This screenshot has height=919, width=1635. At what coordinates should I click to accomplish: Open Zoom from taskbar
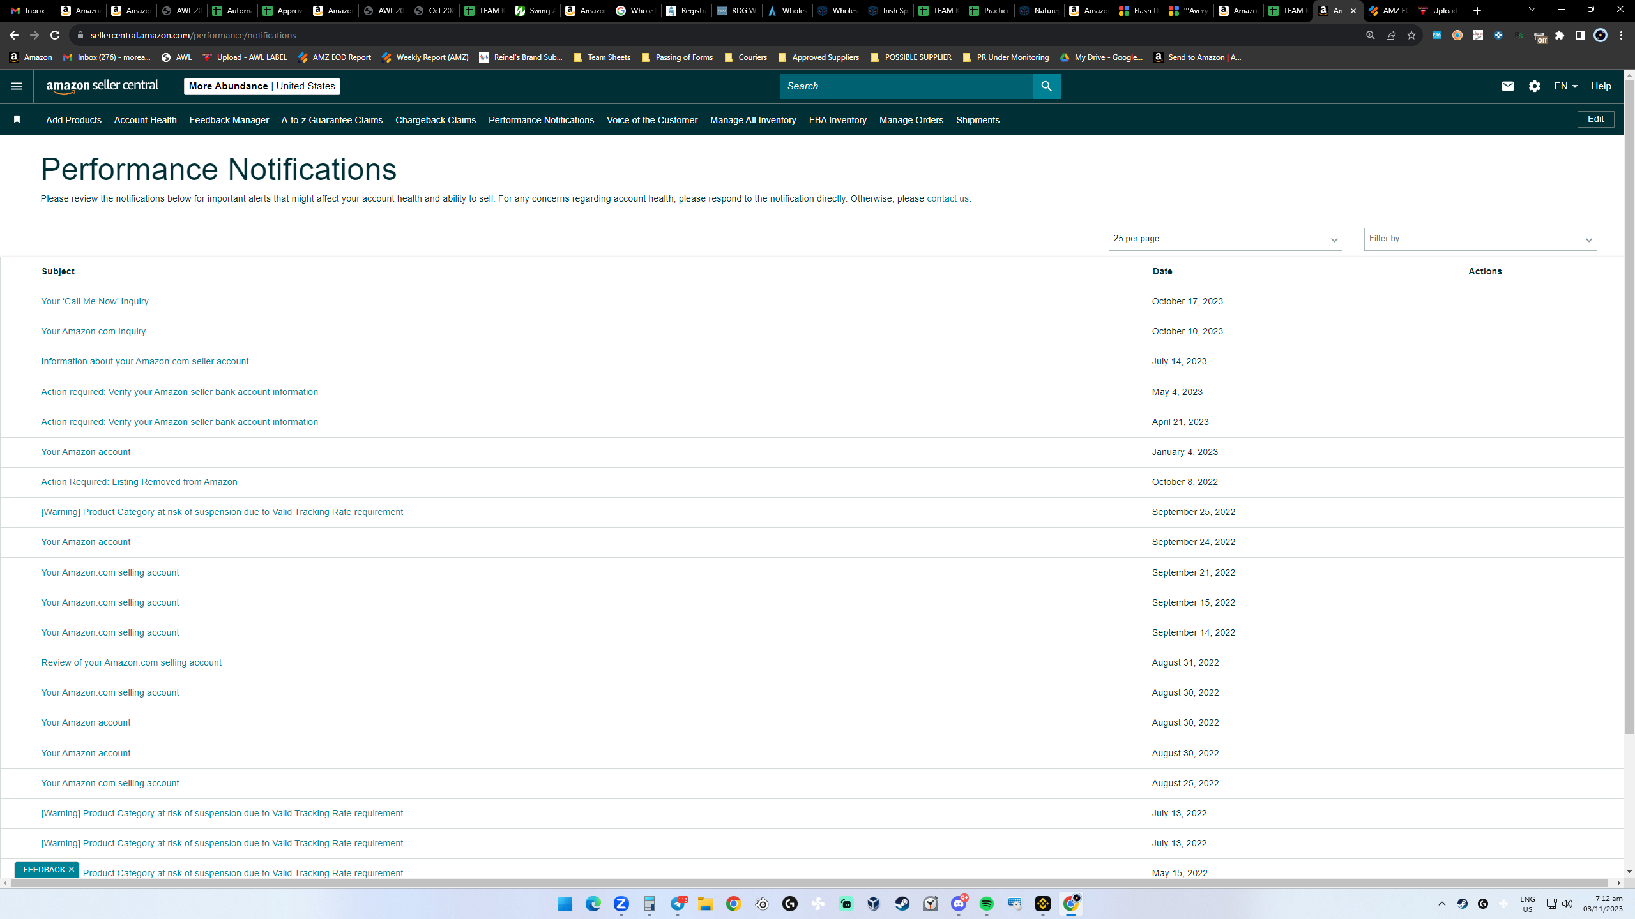tap(621, 904)
